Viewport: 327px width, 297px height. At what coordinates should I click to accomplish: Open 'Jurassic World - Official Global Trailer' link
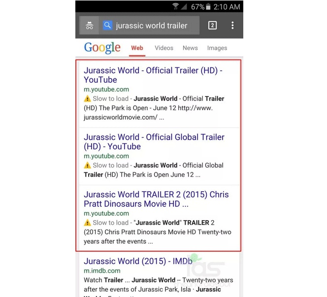click(x=154, y=142)
